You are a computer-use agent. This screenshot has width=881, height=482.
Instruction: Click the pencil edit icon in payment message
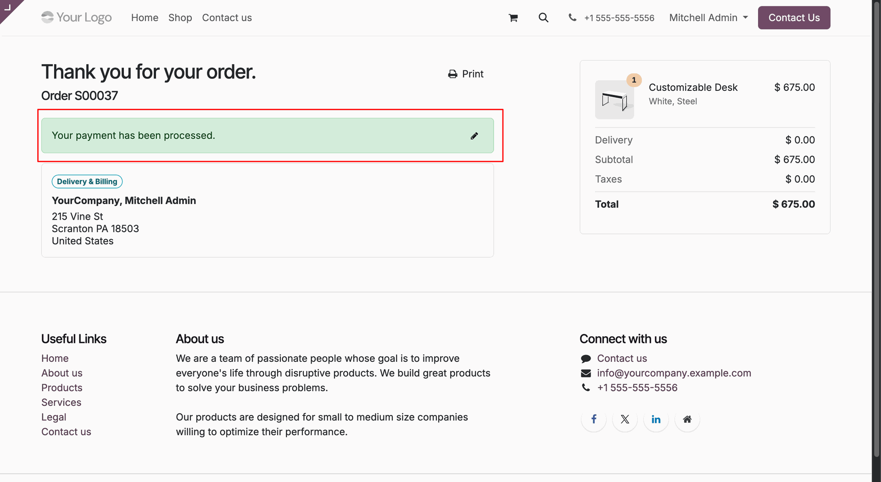pos(474,136)
